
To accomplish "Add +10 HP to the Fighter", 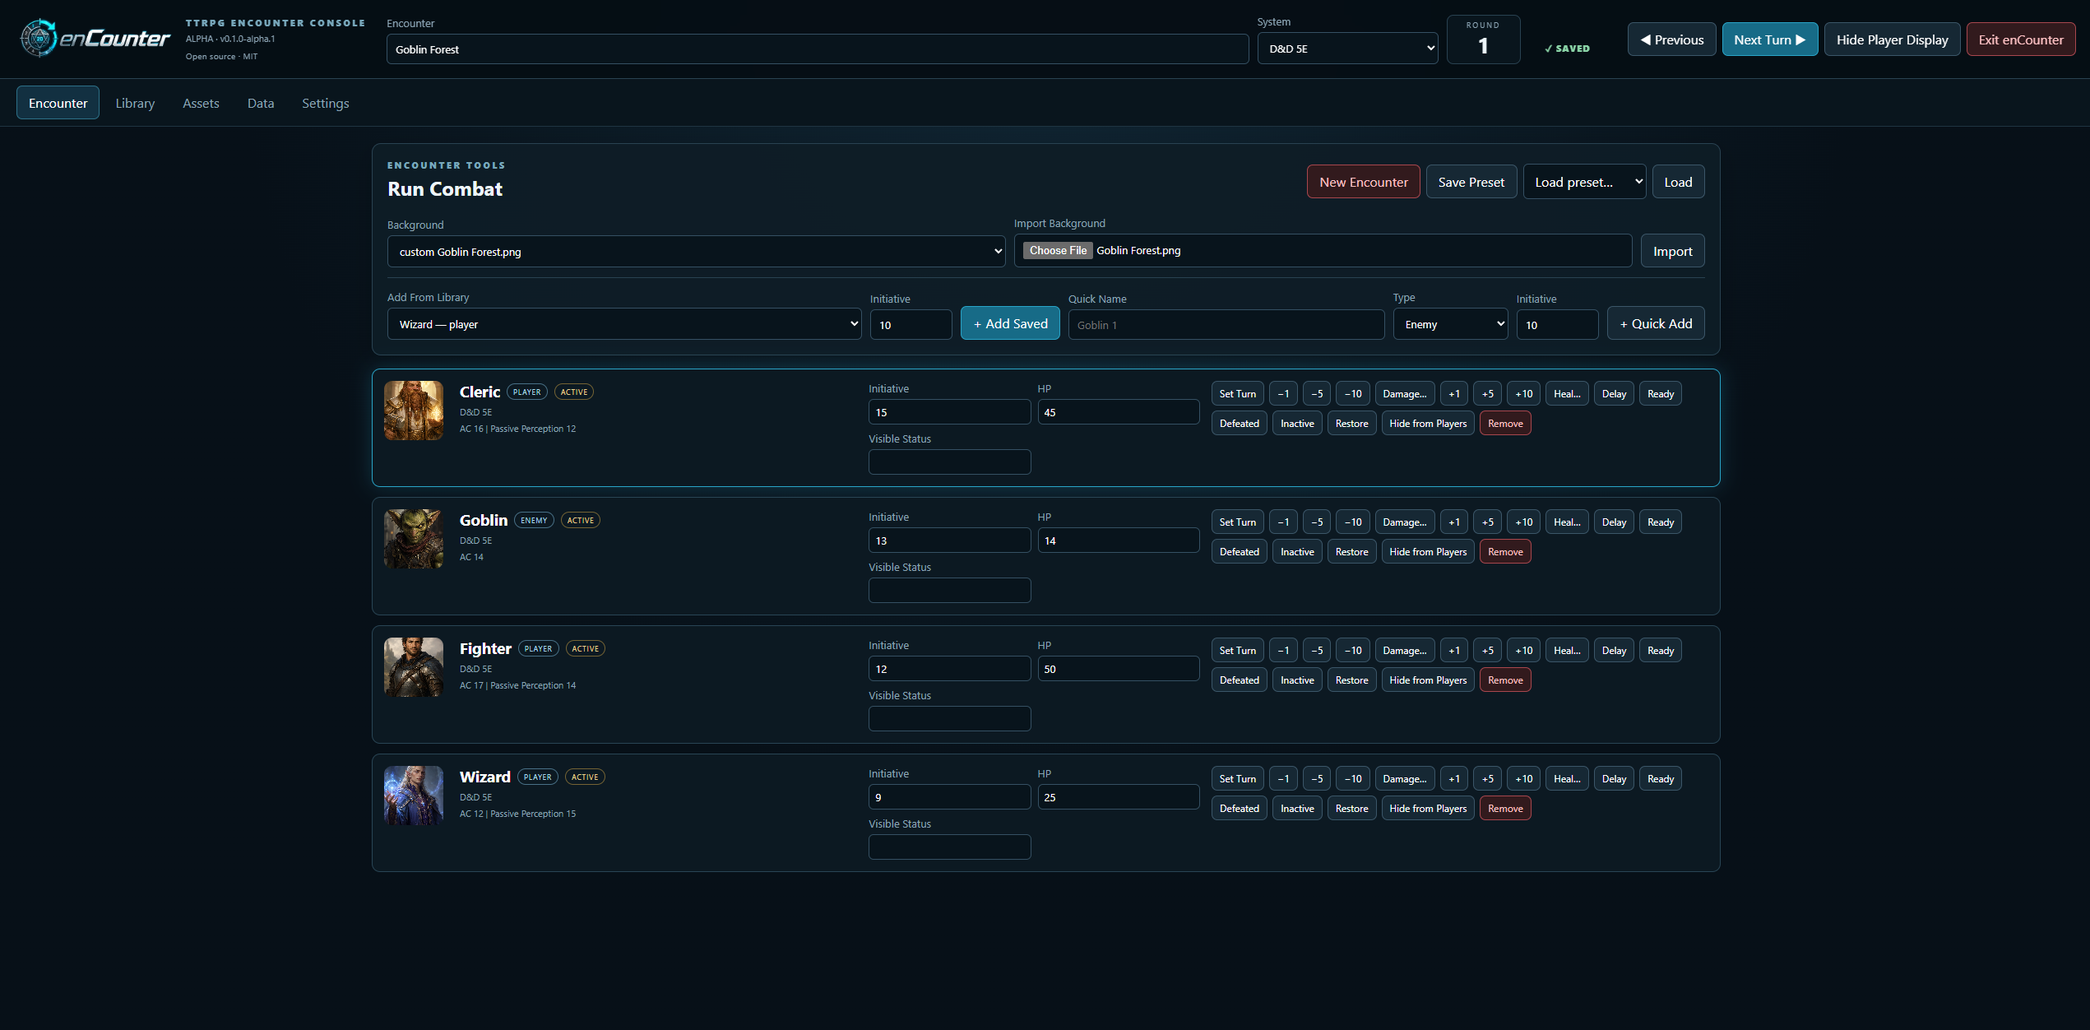I will [1523, 650].
